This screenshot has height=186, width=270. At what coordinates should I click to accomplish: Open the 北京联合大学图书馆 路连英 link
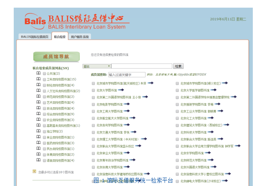[198, 139]
